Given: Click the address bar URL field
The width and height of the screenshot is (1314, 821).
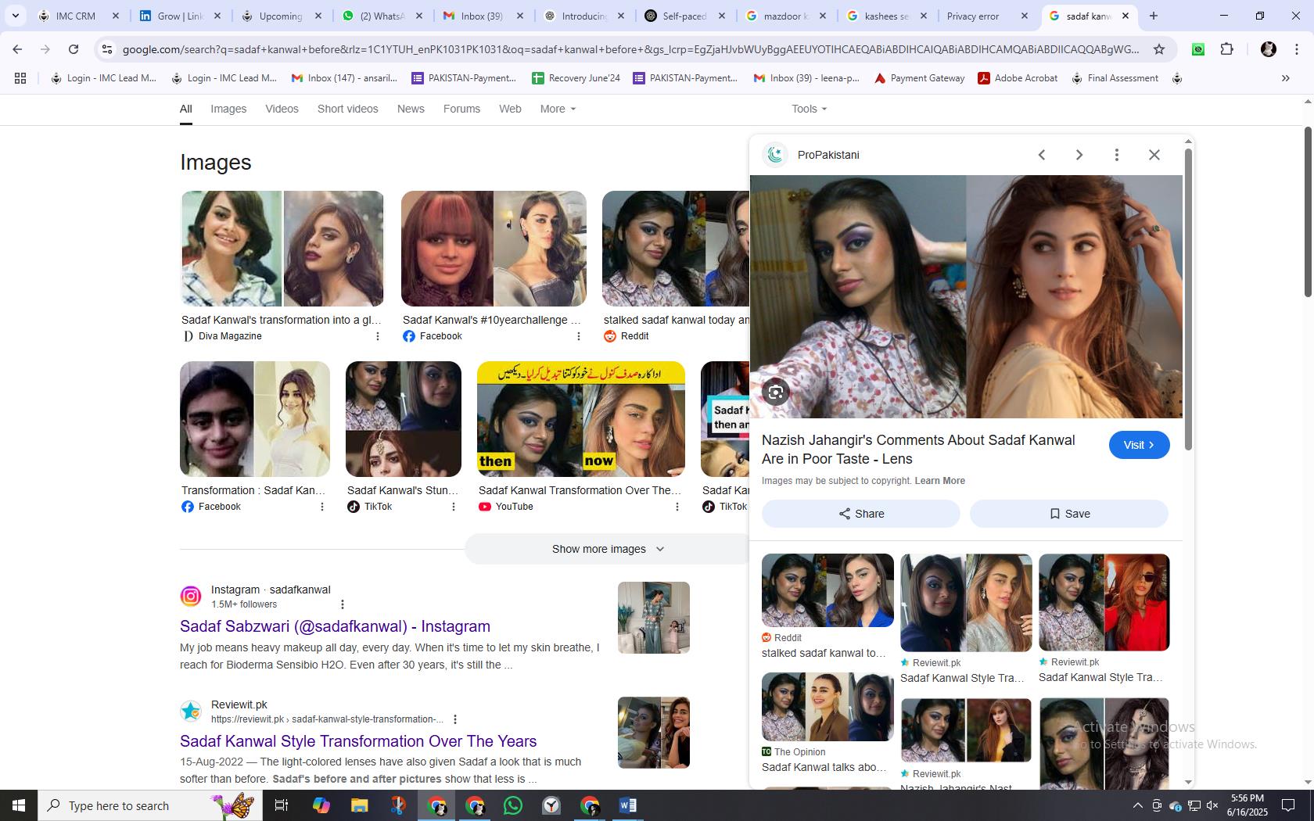Looking at the screenshot, I should pos(630,49).
